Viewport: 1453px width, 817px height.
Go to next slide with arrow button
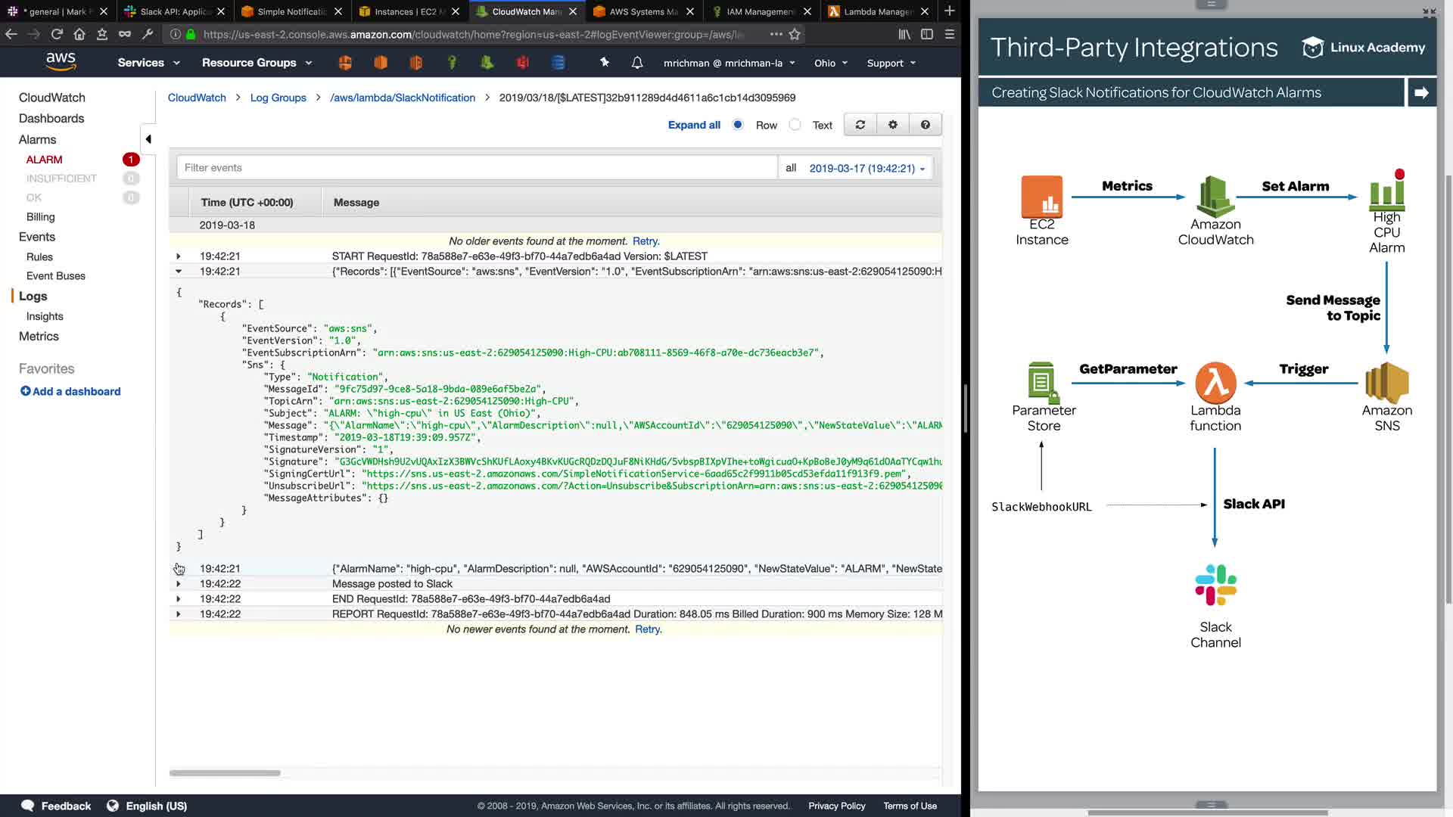(1421, 92)
